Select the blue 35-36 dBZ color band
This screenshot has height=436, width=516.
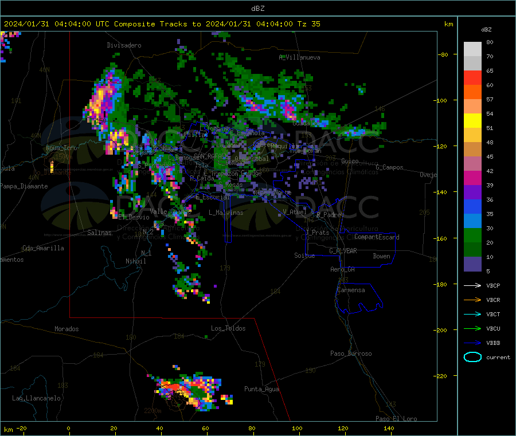point(472,206)
